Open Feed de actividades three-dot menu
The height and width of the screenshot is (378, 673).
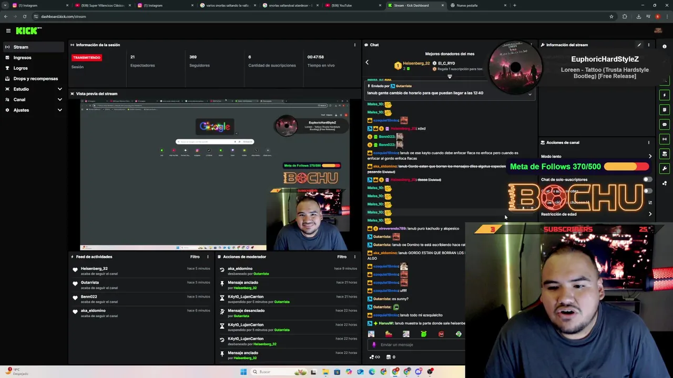(208, 257)
